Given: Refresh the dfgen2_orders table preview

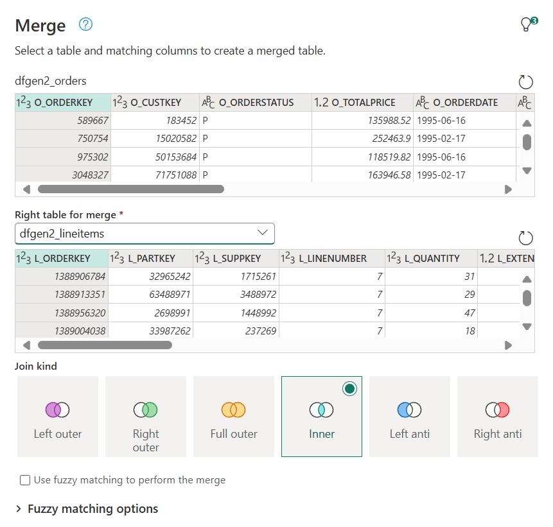Looking at the screenshot, I should (x=525, y=82).
